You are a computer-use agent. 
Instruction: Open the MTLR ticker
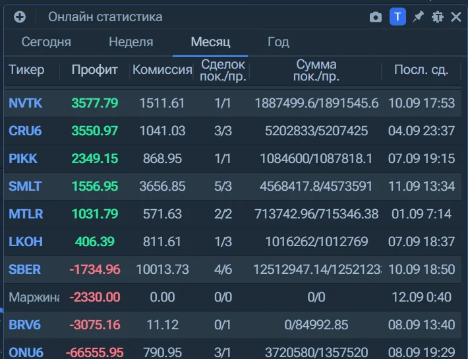[x=26, y=214]
